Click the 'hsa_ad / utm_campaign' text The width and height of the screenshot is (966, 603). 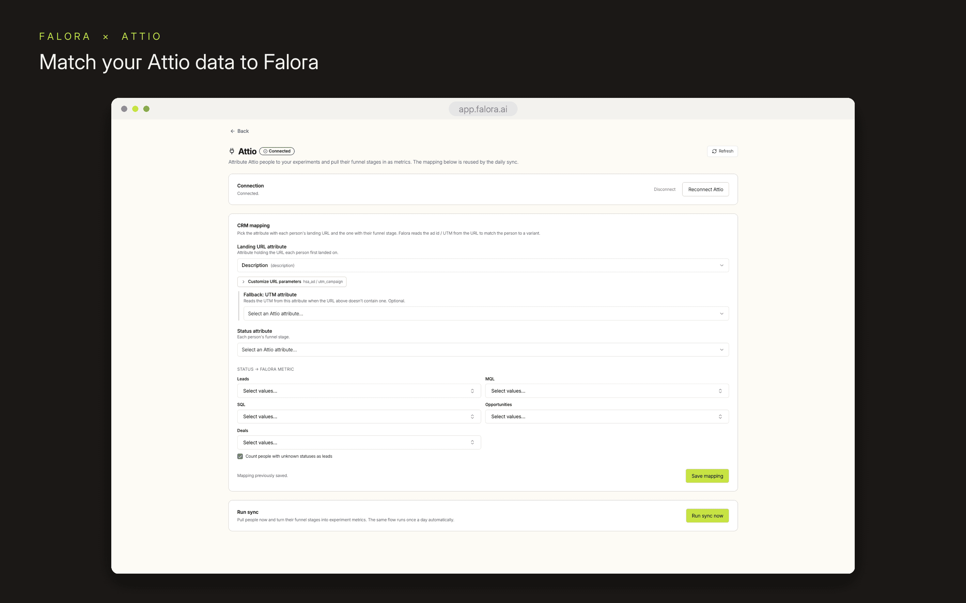323,282
